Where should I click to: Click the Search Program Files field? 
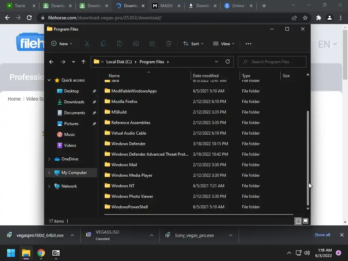click(272, 62)
